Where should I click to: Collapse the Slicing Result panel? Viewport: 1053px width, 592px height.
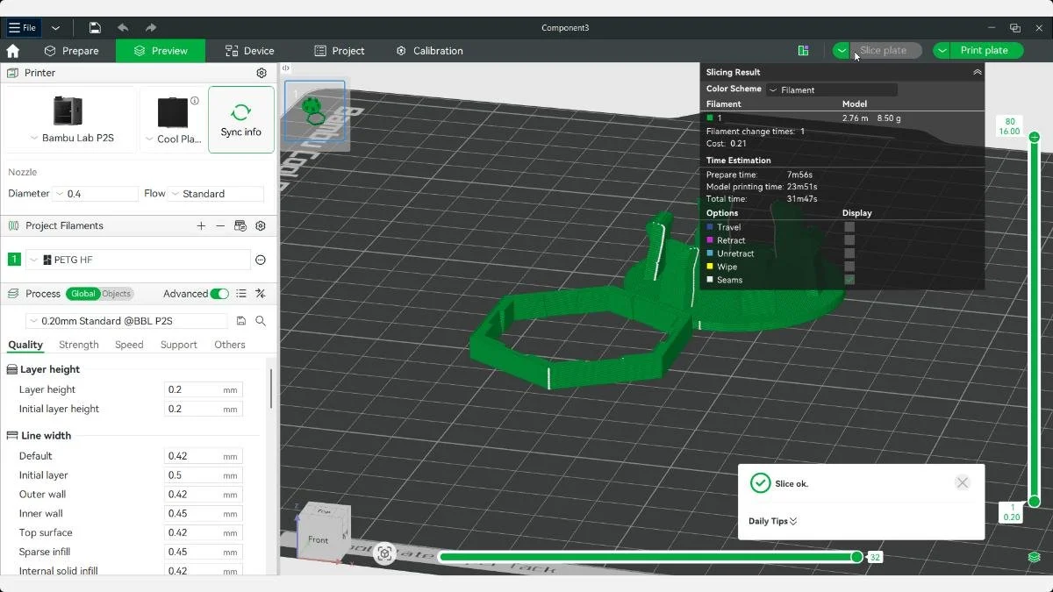[978, 73]
